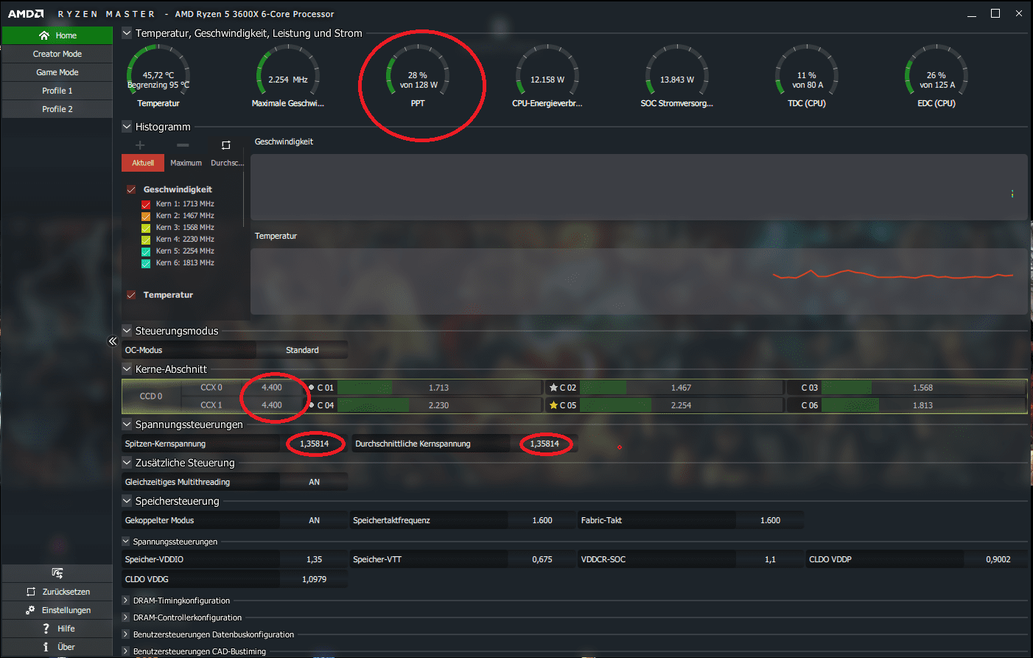
Task: Collapse the Speichersteuerung section
Action: [x=127, y=501]
